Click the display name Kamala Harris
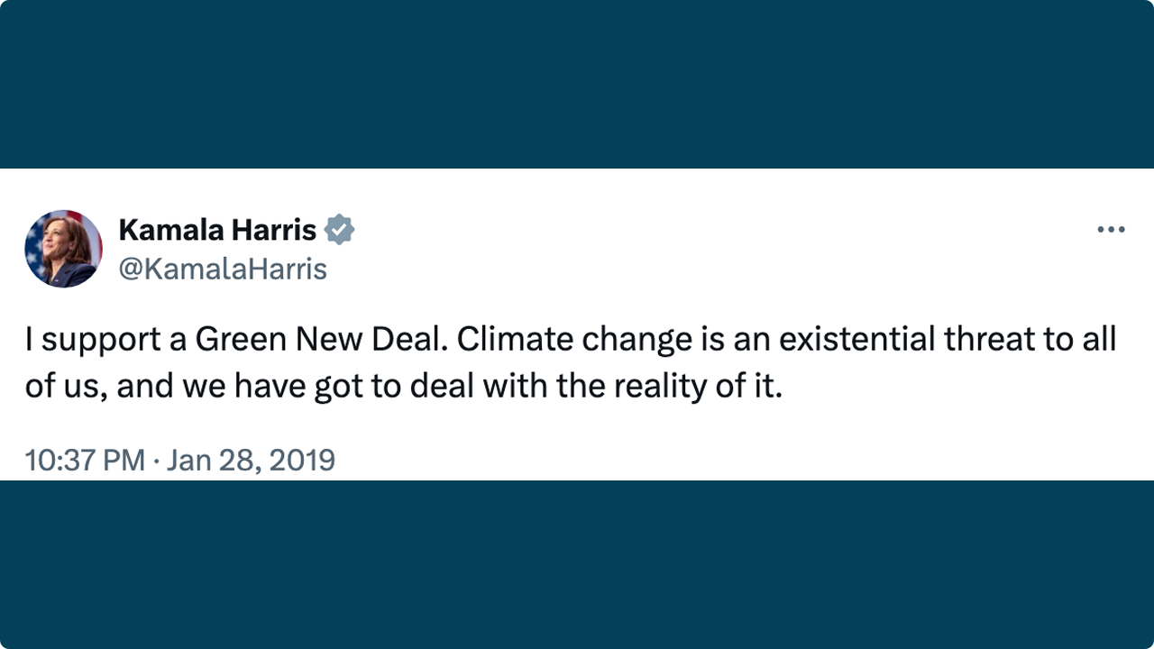Viewport: 1154px width, 649px height. pyautogui.click(x=217, y=230)
